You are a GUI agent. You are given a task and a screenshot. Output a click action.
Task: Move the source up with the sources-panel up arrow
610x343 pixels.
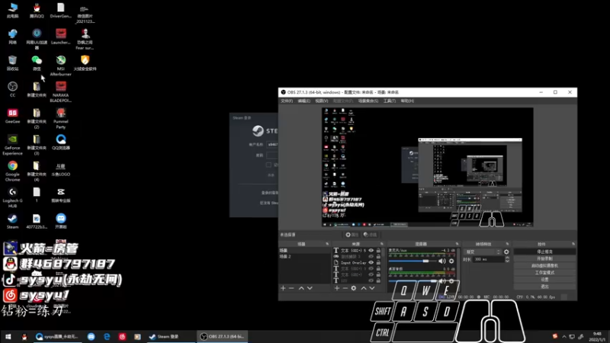(x=364, y=288)
